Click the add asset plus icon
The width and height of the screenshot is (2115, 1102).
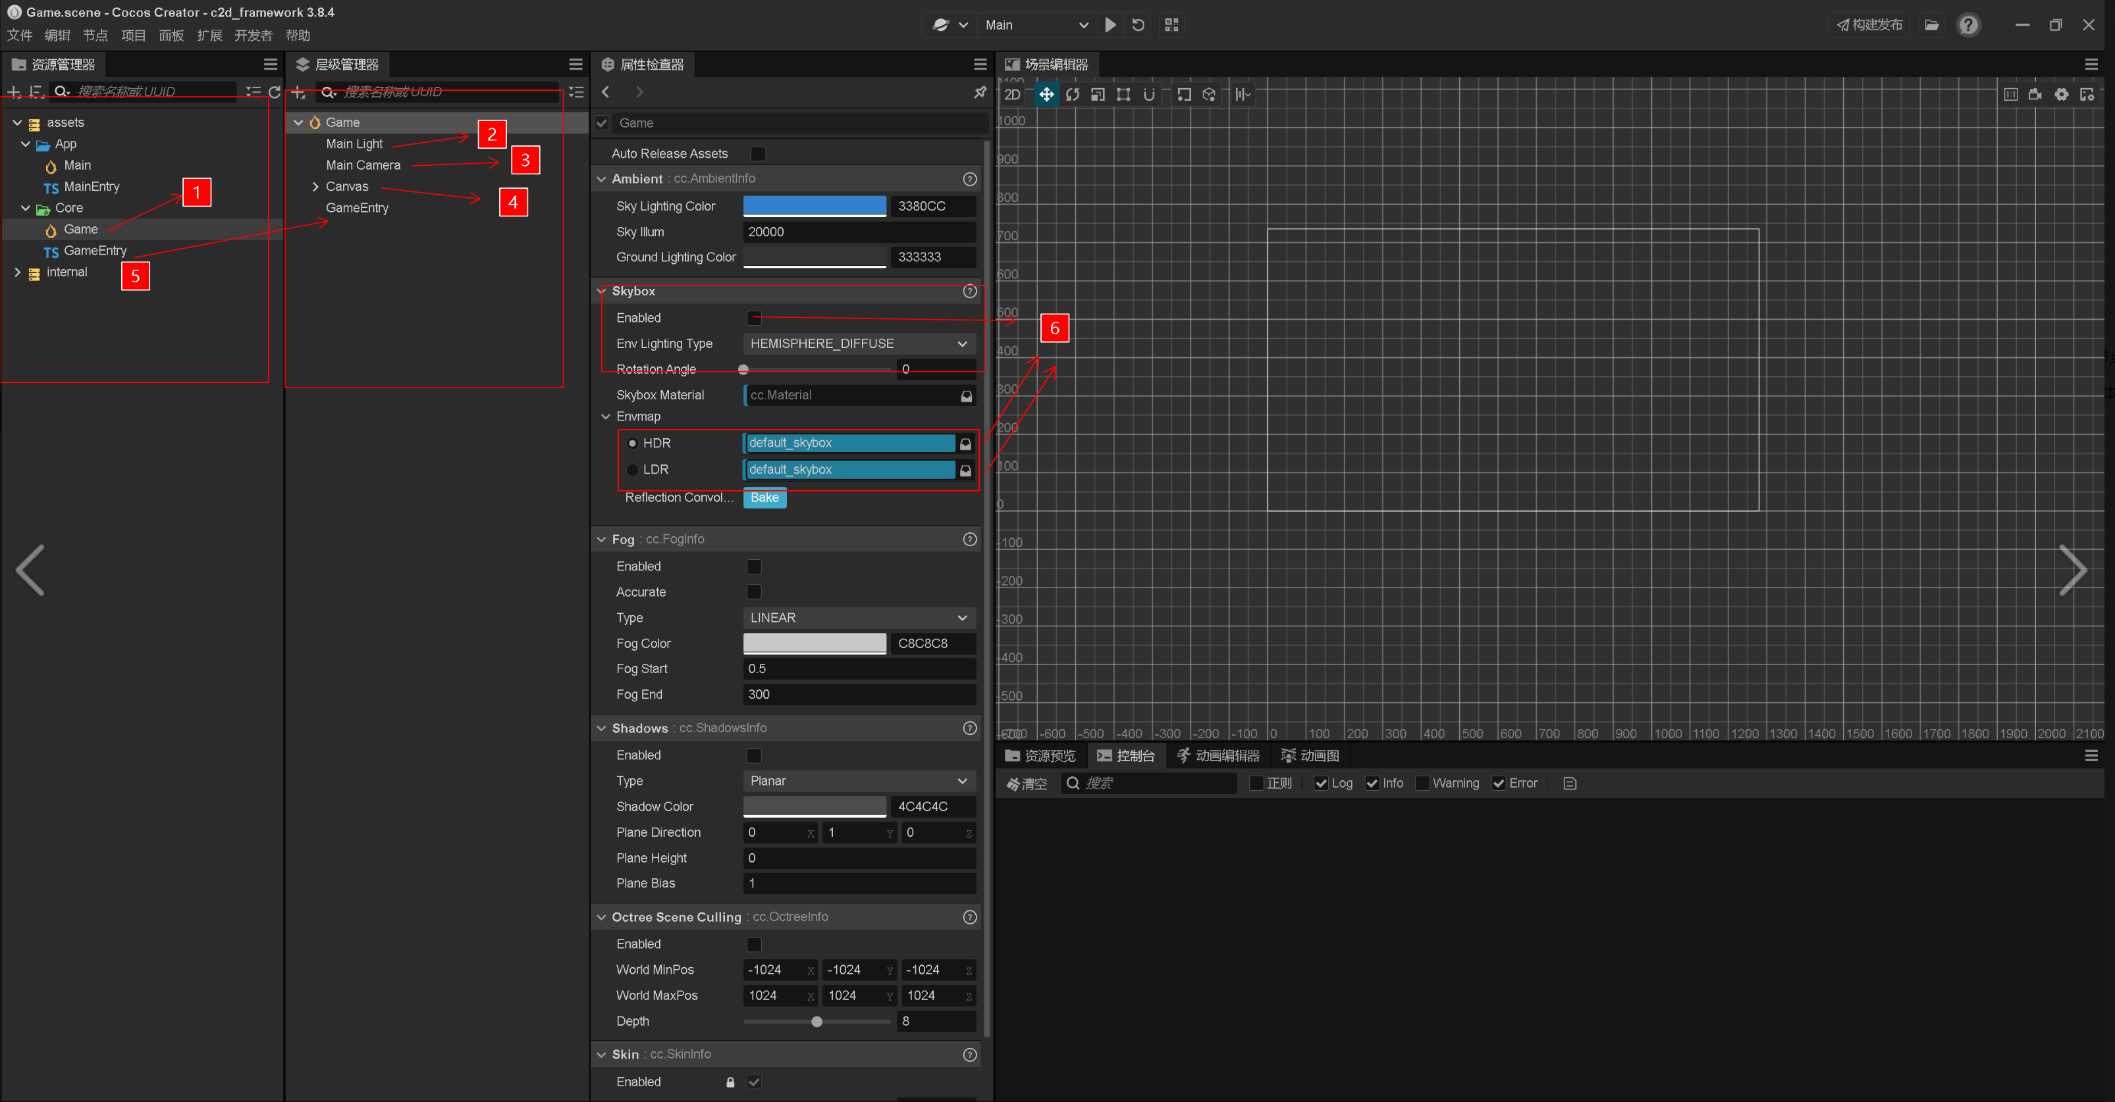14,92
